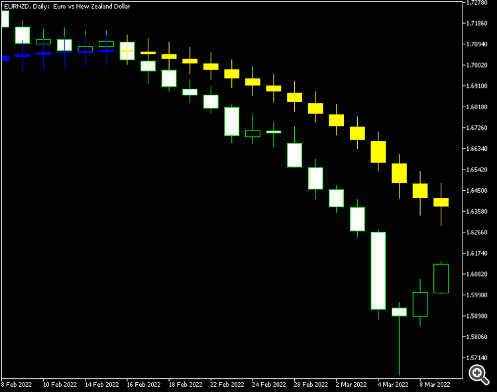Select the final green hollow candle near 1.60820
This screenshot has width=497, height=392.
[441, 279]
